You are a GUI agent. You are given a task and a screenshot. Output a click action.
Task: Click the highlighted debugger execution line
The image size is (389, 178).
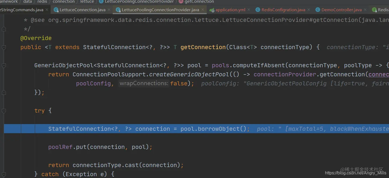click(197, 129)
